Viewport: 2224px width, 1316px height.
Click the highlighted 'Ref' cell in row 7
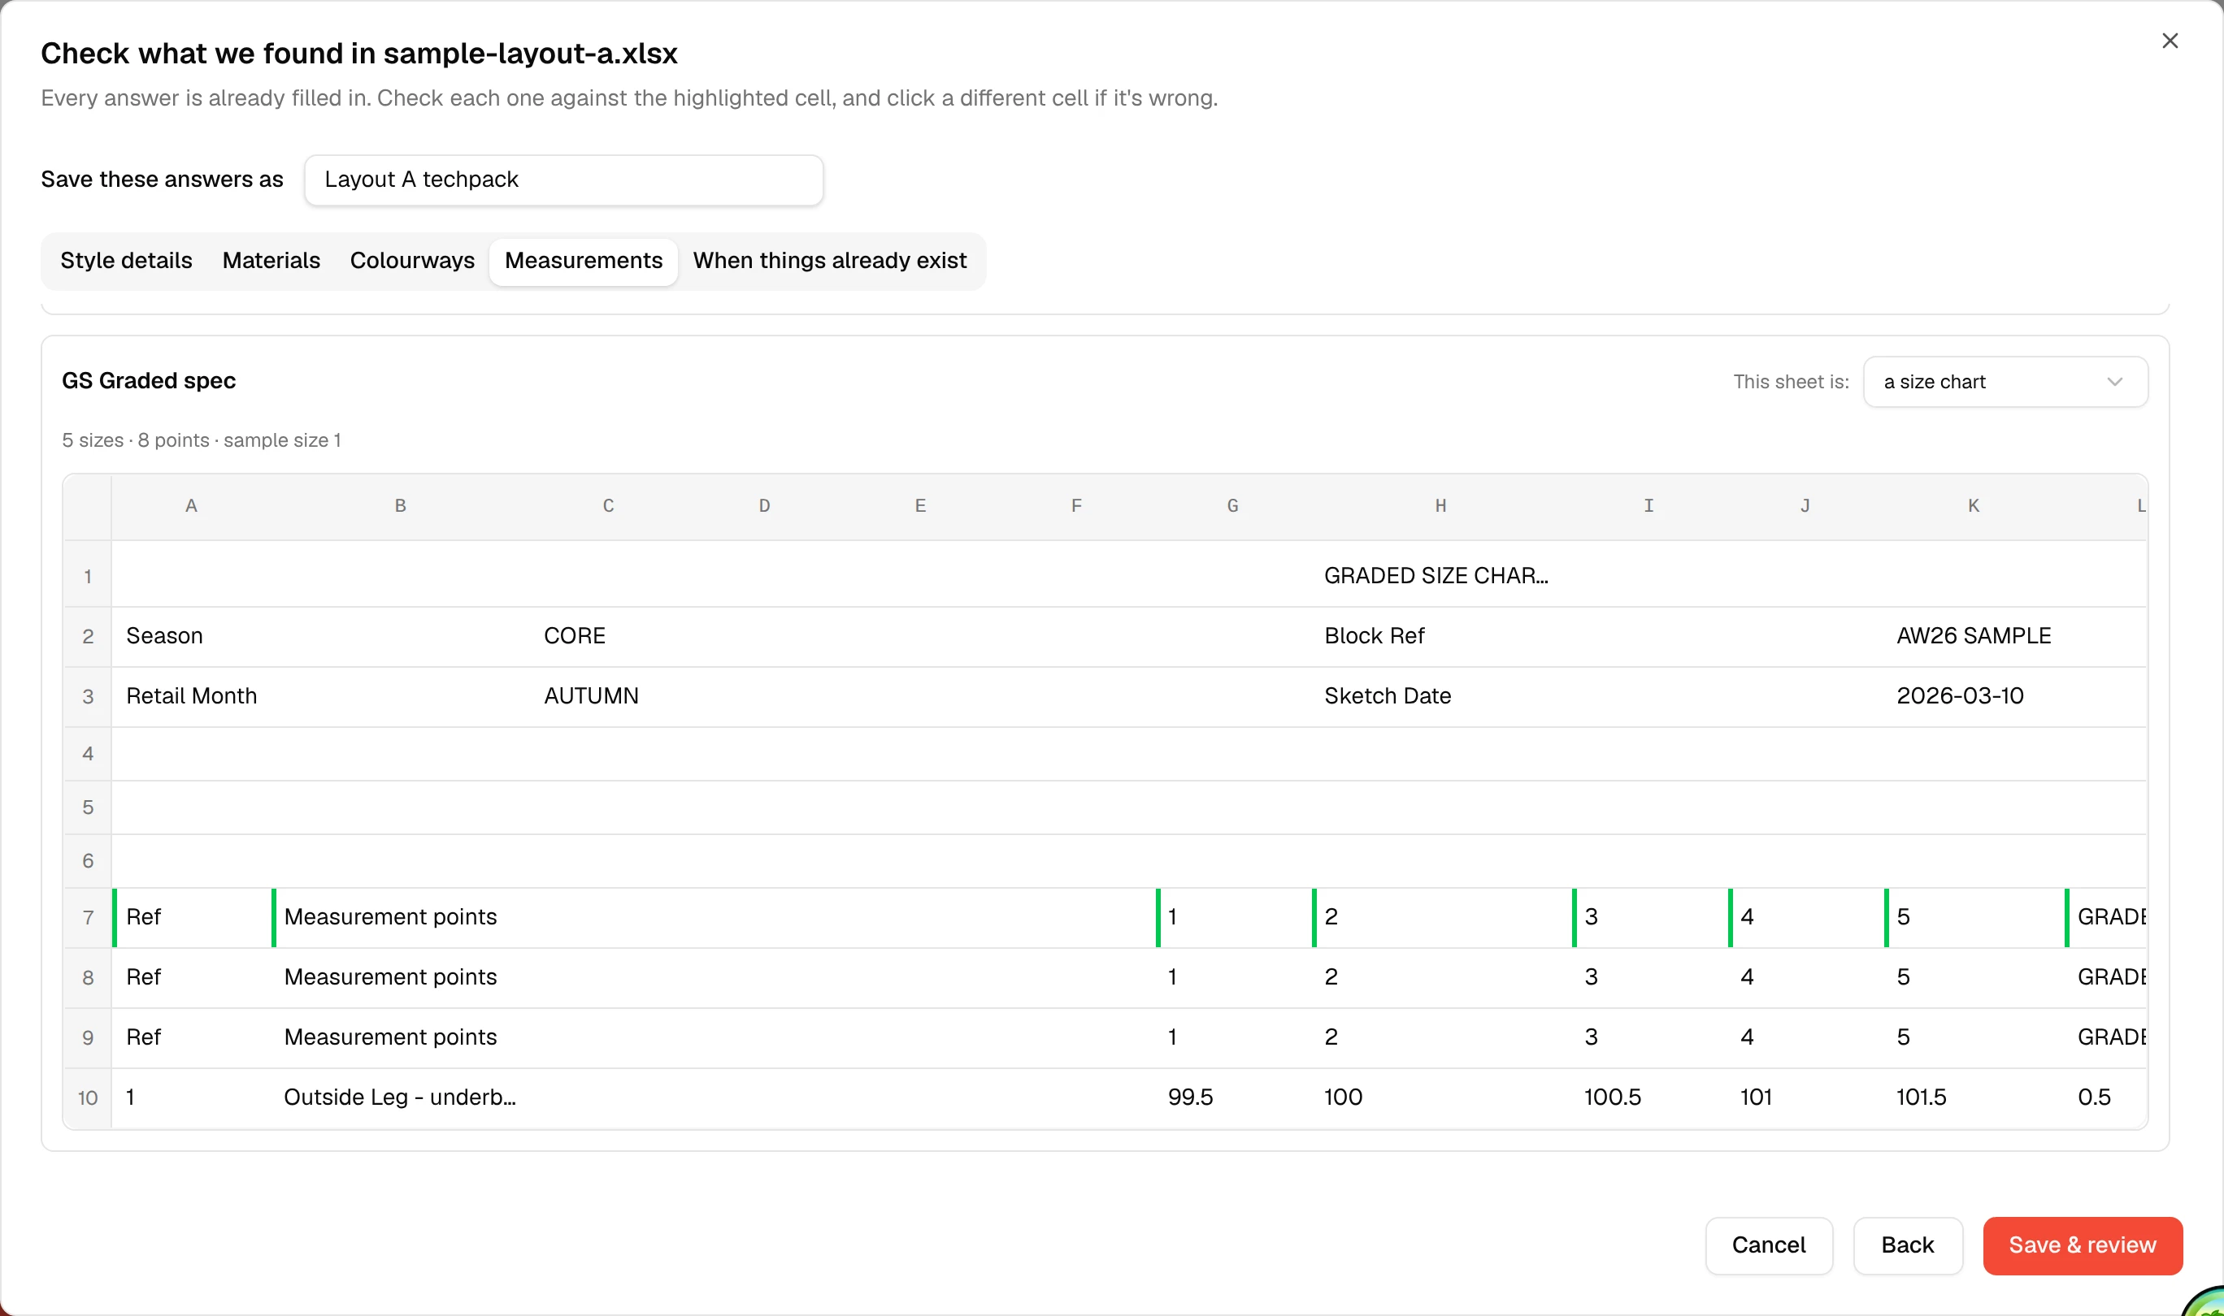point(192,918)
